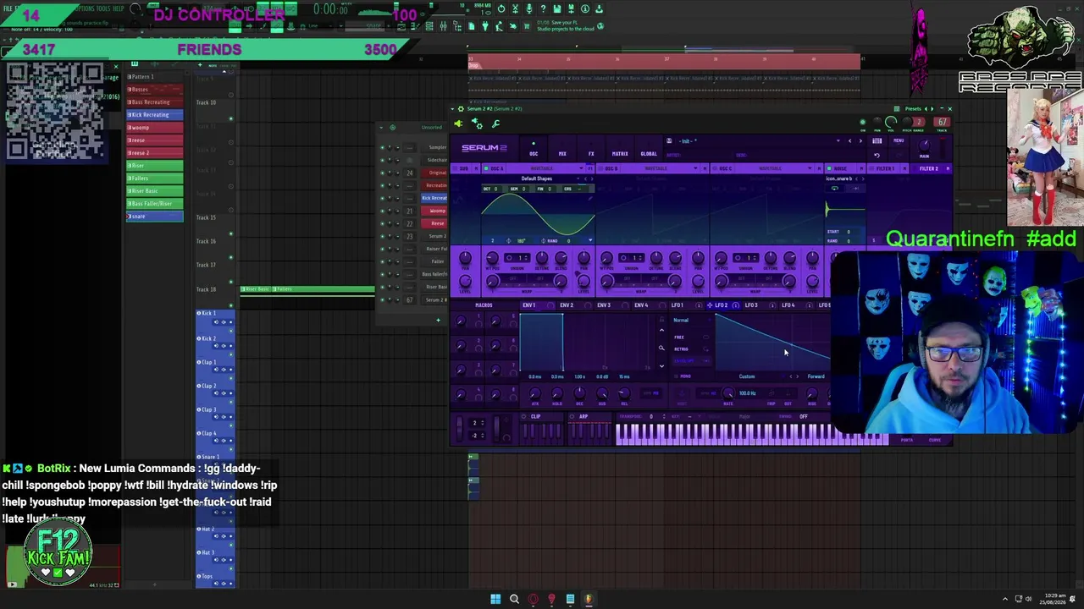Open the Serum preset name dropdown arrow
The width and height of the screenshot is (1084, 609).
coord(838,141)
